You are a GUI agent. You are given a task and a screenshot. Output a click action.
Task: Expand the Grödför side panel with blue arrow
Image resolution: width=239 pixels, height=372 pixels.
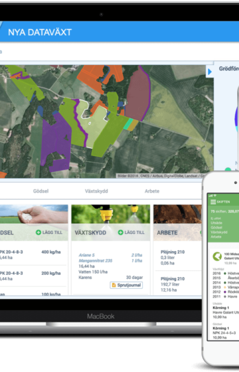pyautogui.click(x=210, y=72)
